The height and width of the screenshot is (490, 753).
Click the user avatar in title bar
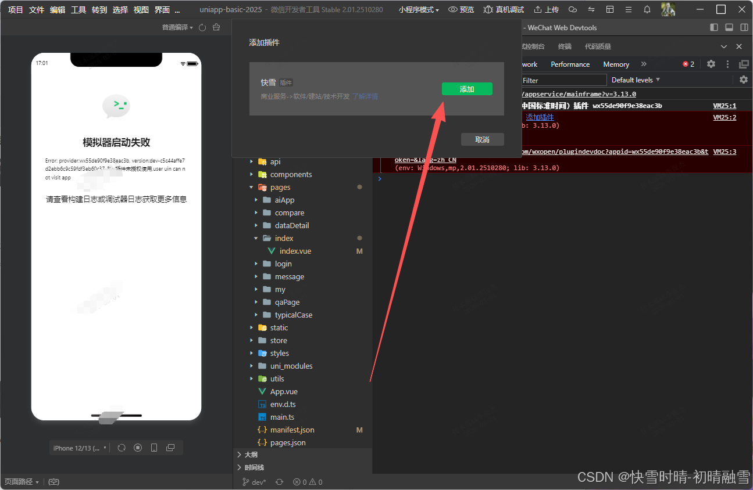coord(668,9)
